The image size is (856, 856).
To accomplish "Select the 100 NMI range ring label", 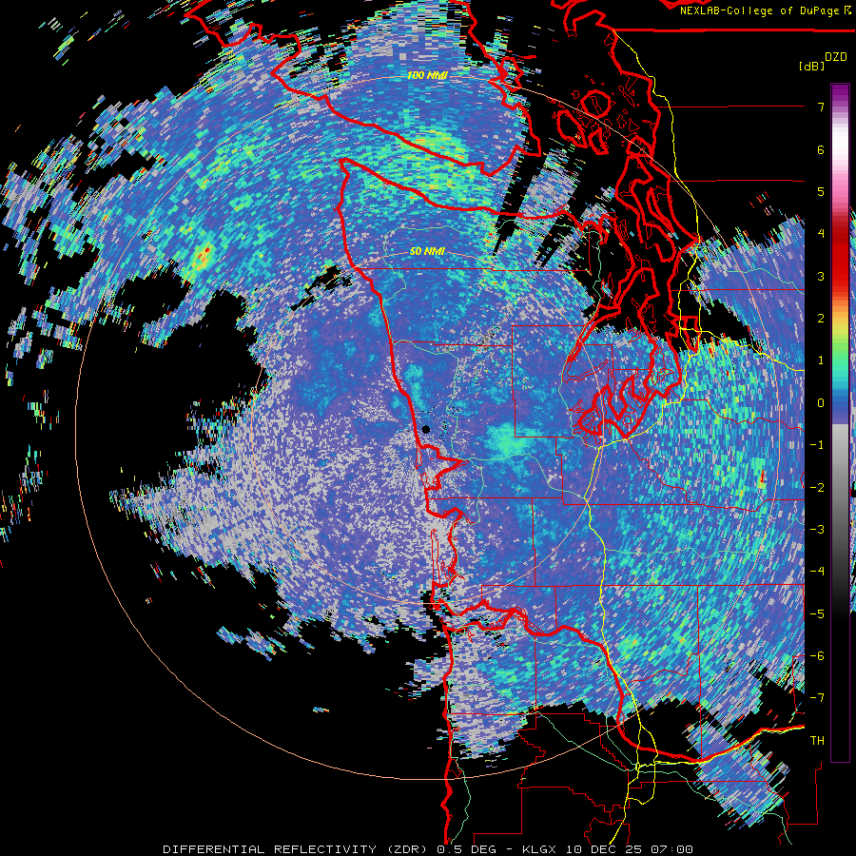I will 427,75.
